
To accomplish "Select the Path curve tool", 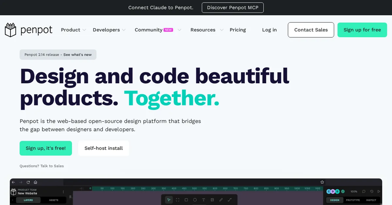I will (x=230, y=200).
